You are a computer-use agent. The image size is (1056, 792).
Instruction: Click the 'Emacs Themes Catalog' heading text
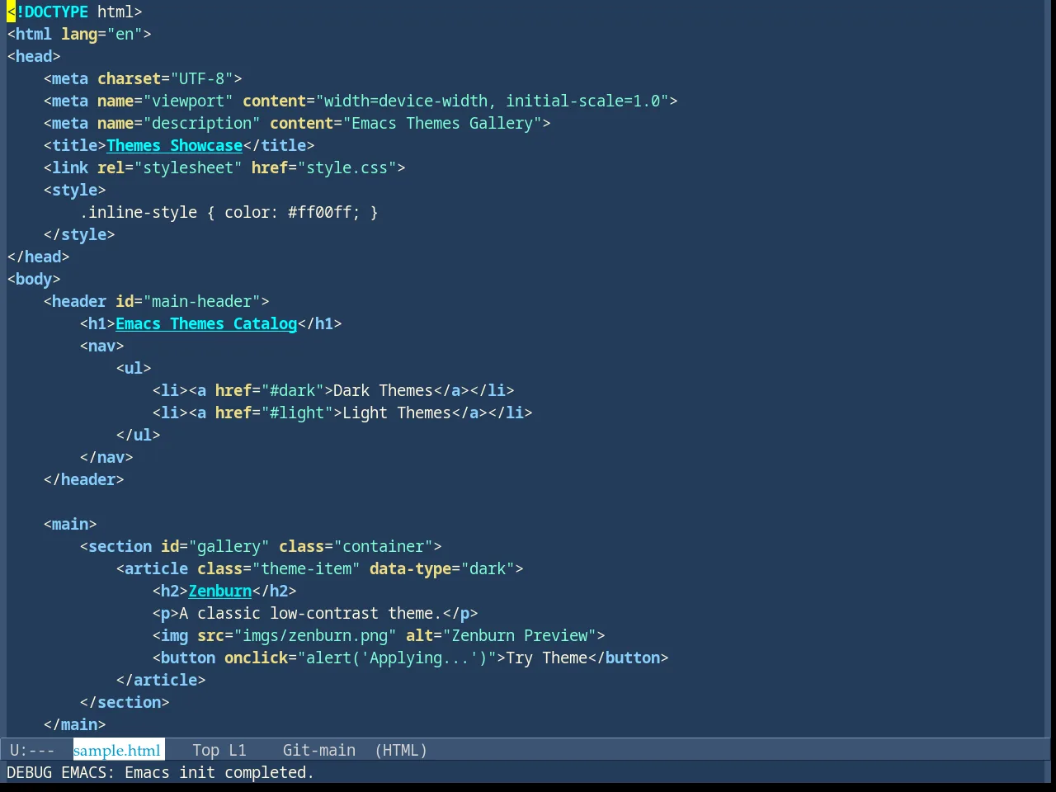click(206, 323)
